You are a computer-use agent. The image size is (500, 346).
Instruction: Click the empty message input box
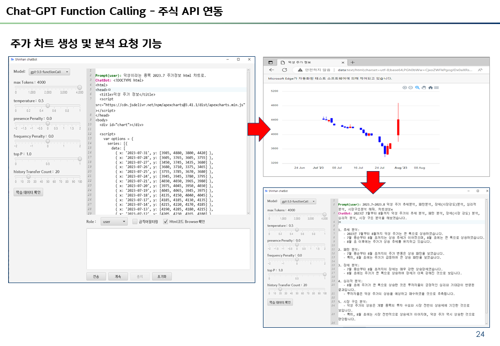click(x=168, y=249)
